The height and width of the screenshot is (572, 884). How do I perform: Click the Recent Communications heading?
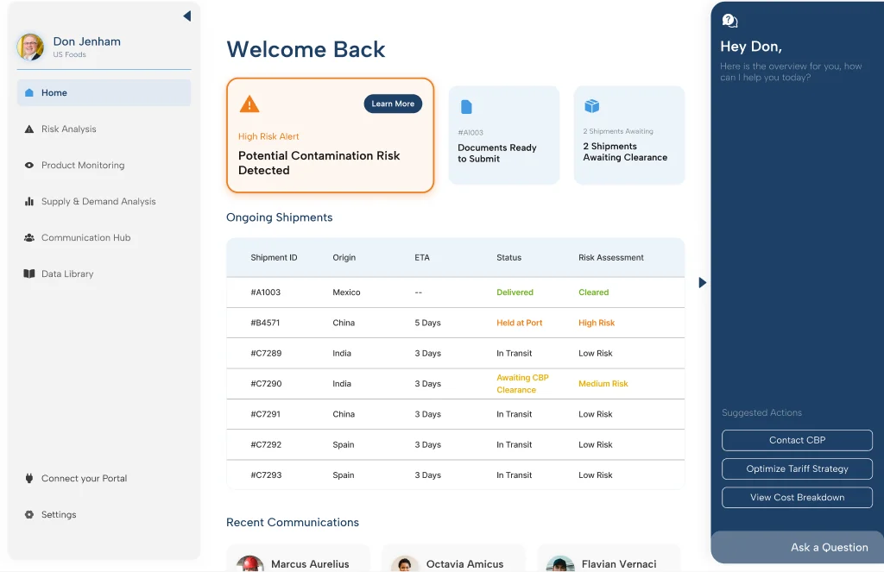tap(293, 523)
